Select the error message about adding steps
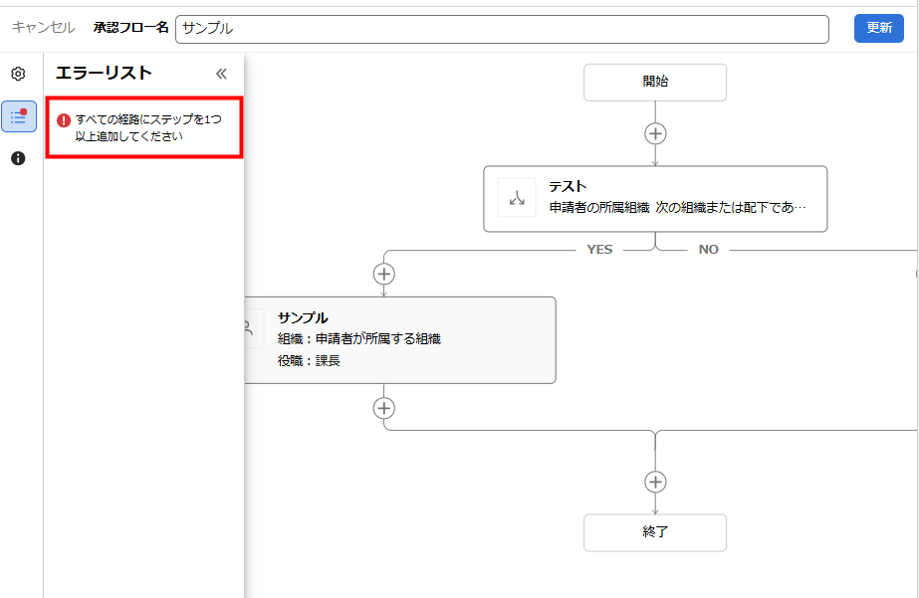The width and height of the screenshot is (919, 598). [x=148, y=127]
